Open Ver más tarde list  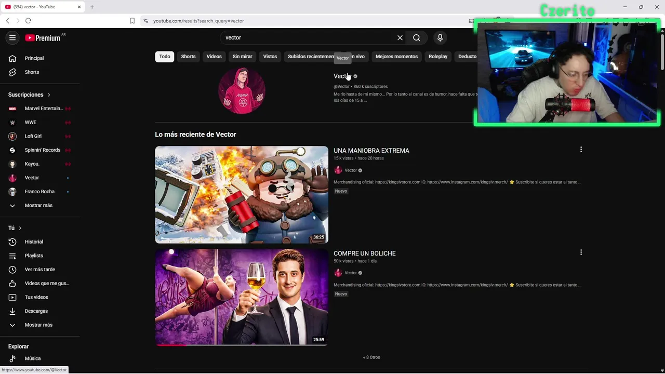point(39,270)
